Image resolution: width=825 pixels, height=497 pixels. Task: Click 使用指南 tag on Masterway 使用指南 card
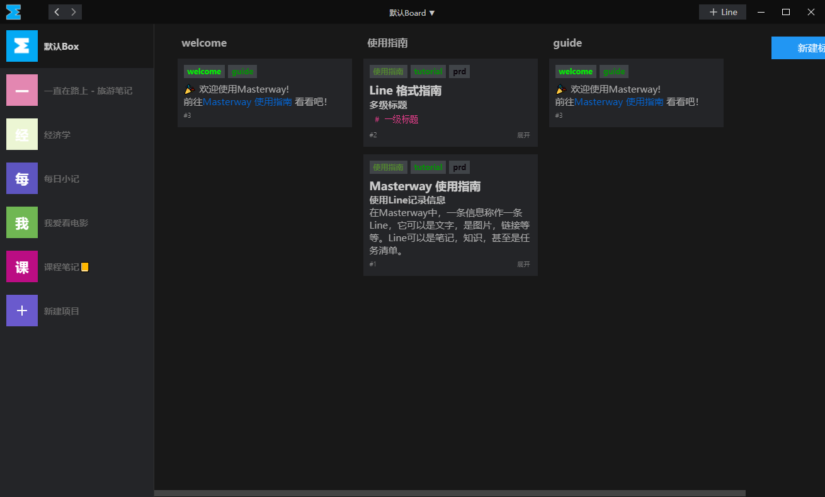[389, 168]
